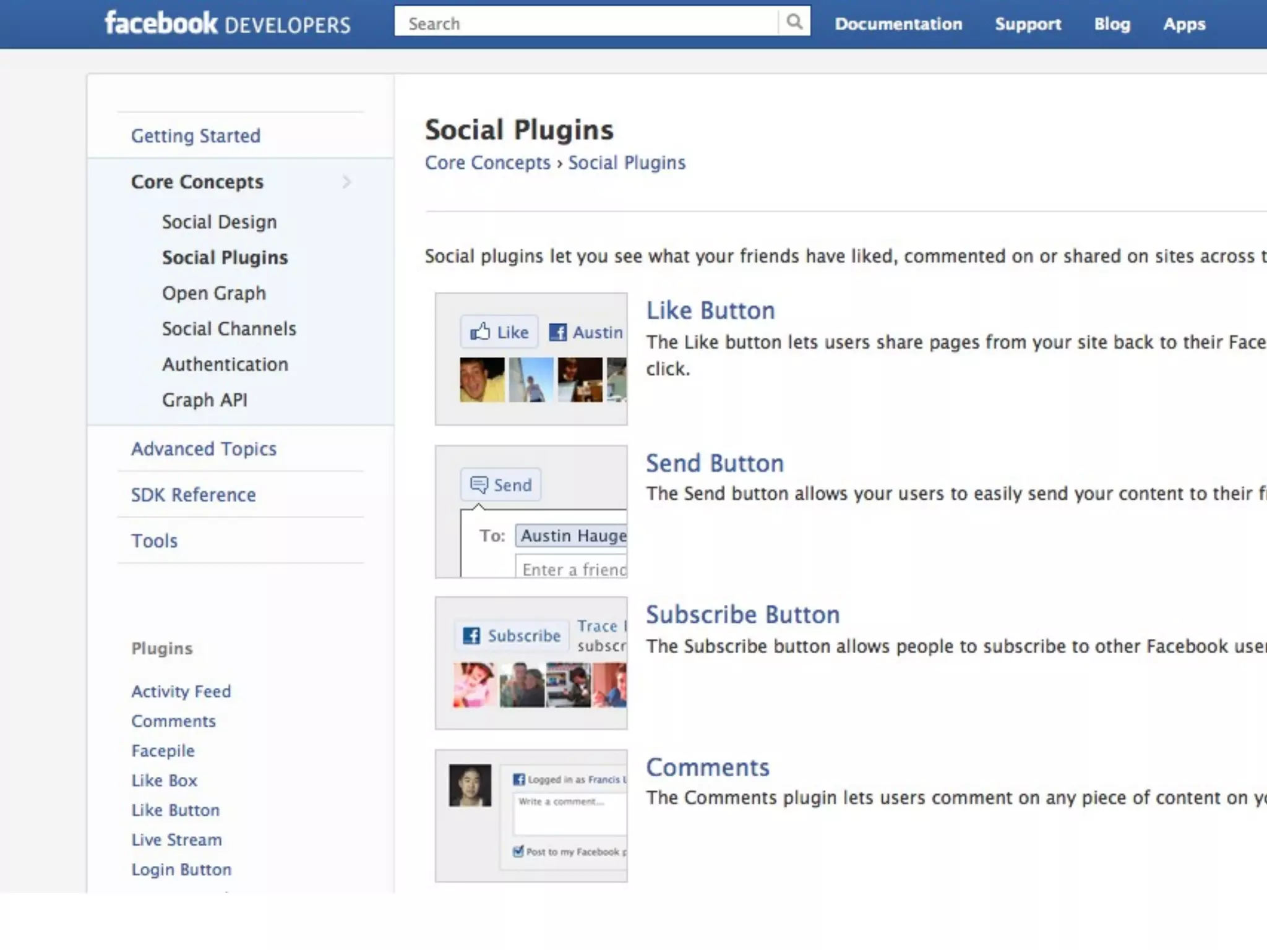Click the Core Concepts breadcrumb link
1267x950 pixels.
click(x=487, y=163)
